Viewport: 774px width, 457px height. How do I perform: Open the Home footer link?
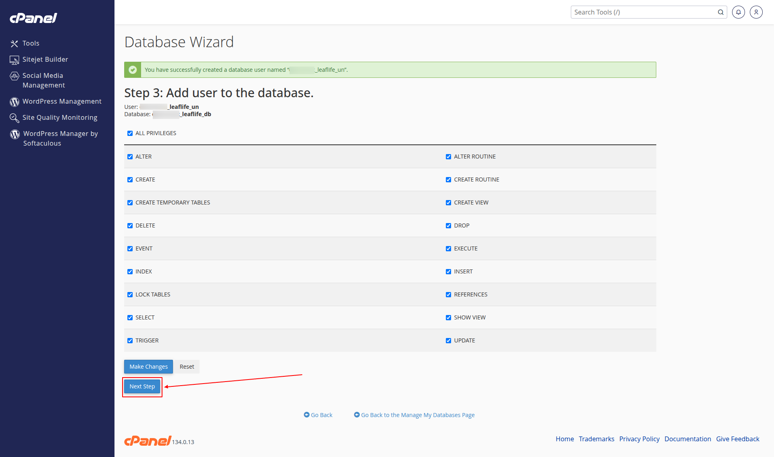click(565, 439)
